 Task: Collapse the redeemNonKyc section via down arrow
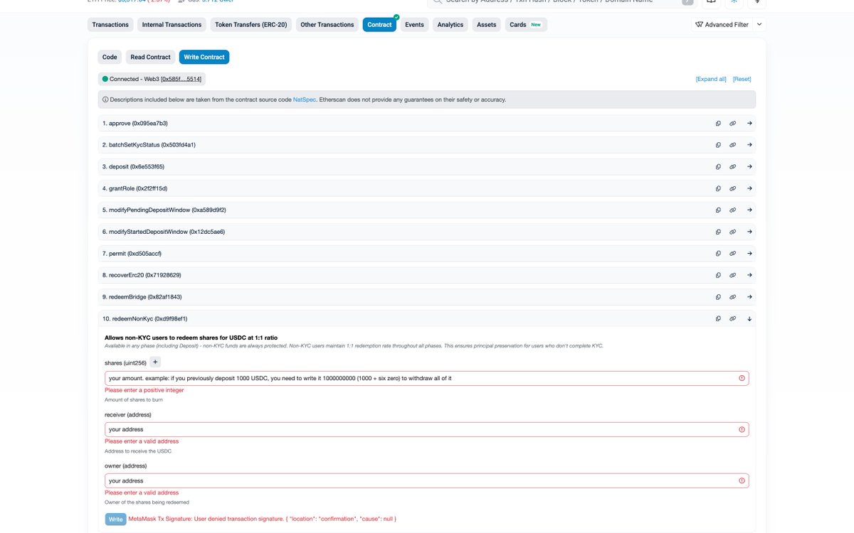[749, 318]
